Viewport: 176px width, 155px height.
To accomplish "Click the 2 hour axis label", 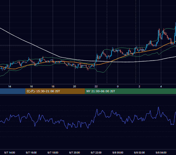I will (x=140, y=87).
